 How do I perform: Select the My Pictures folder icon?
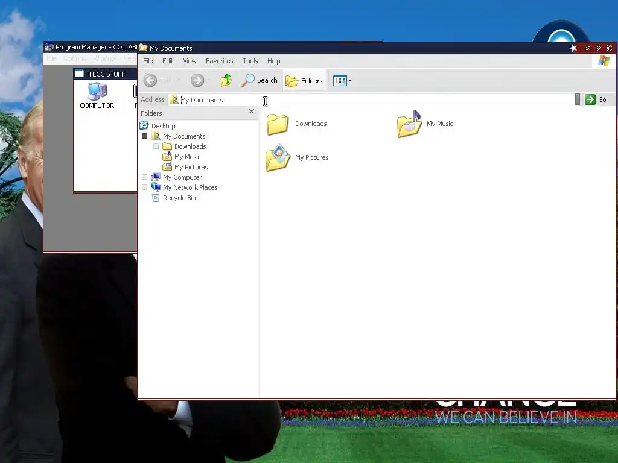pos(278,158)
